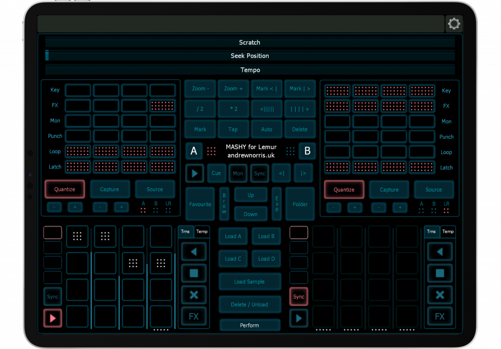Image resolution: width=501 pixels, height=349 pixels.
Task: Click on the Seek Position slider bar
Action: click(x=250, y=56)
